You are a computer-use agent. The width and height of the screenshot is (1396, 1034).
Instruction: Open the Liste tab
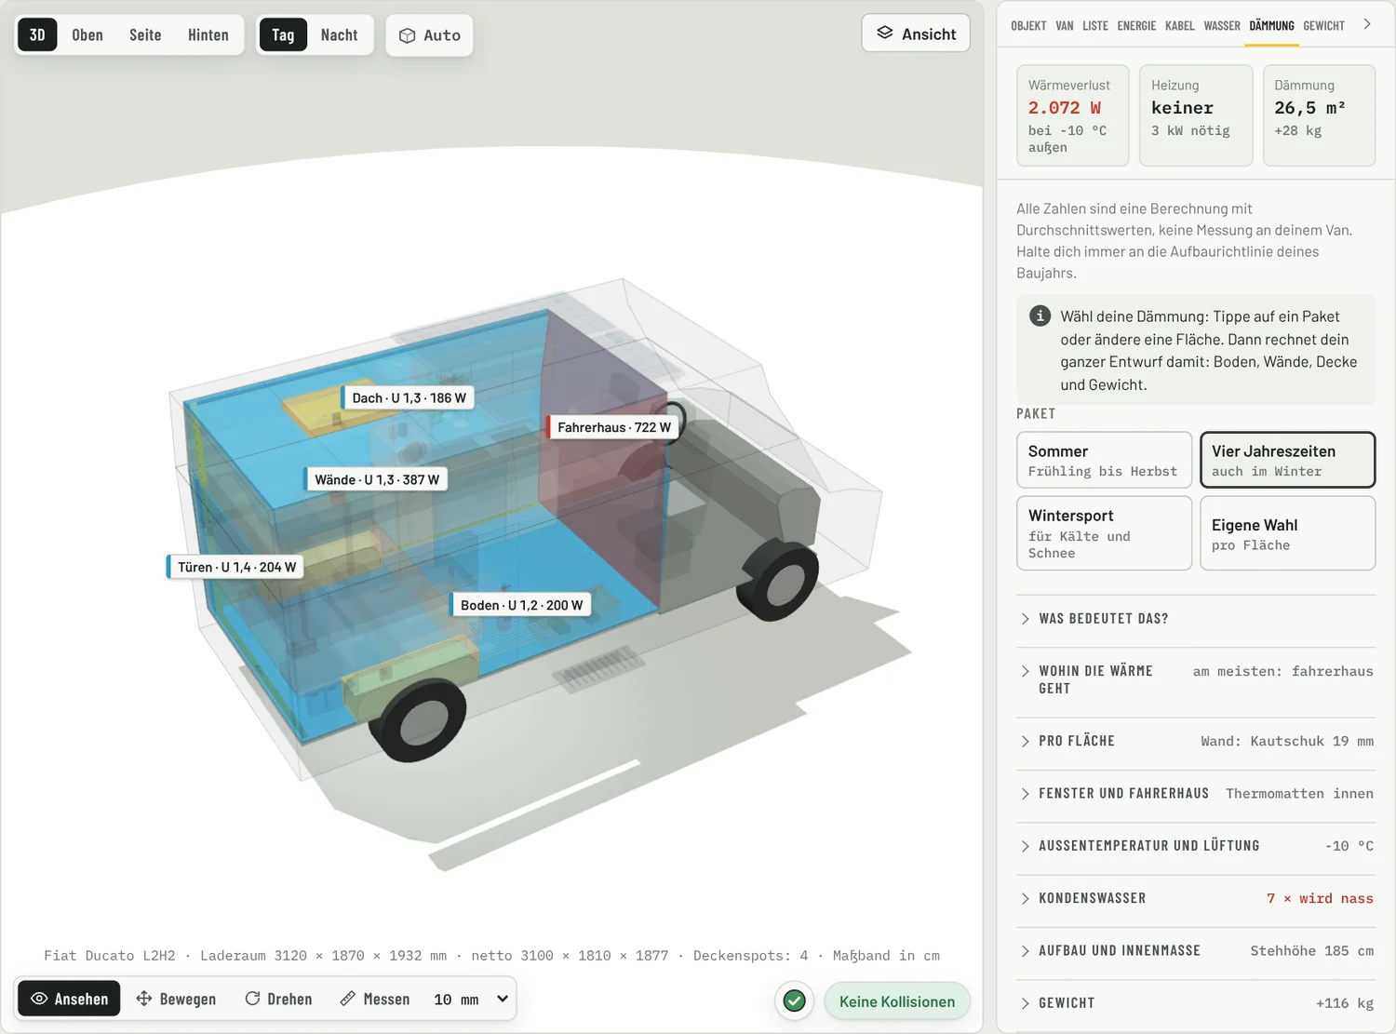(1095, 26)
